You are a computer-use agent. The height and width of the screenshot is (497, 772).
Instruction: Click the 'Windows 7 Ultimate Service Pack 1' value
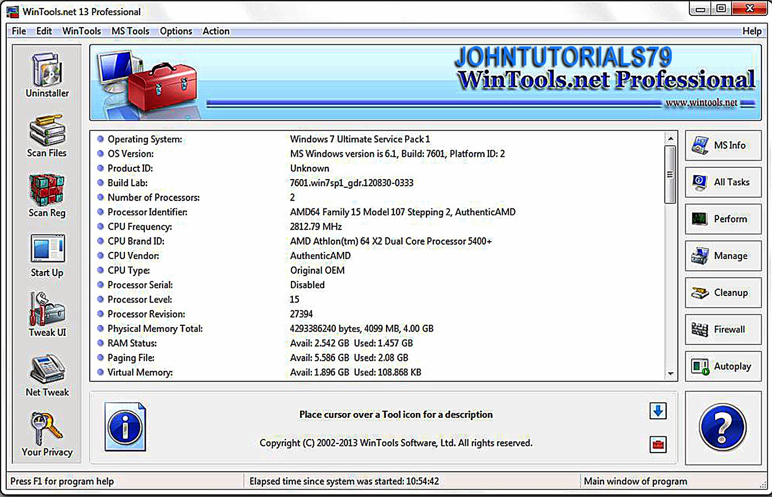click(x=360, y=139)
